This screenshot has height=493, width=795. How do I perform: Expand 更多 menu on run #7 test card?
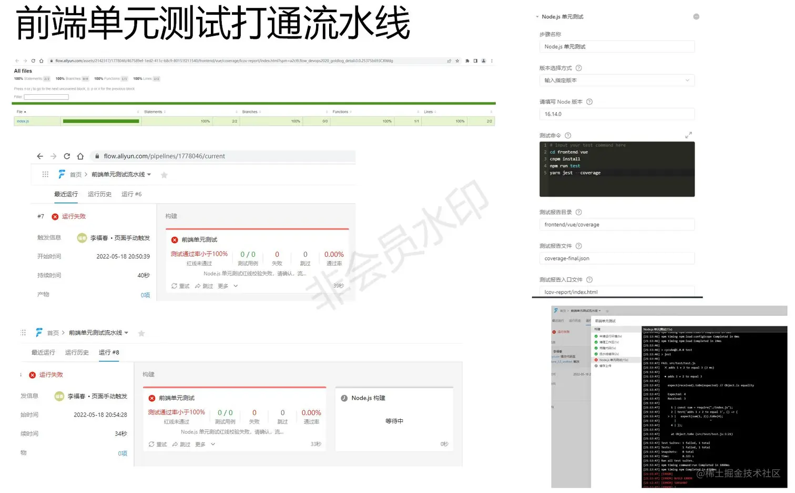(228, 286)
